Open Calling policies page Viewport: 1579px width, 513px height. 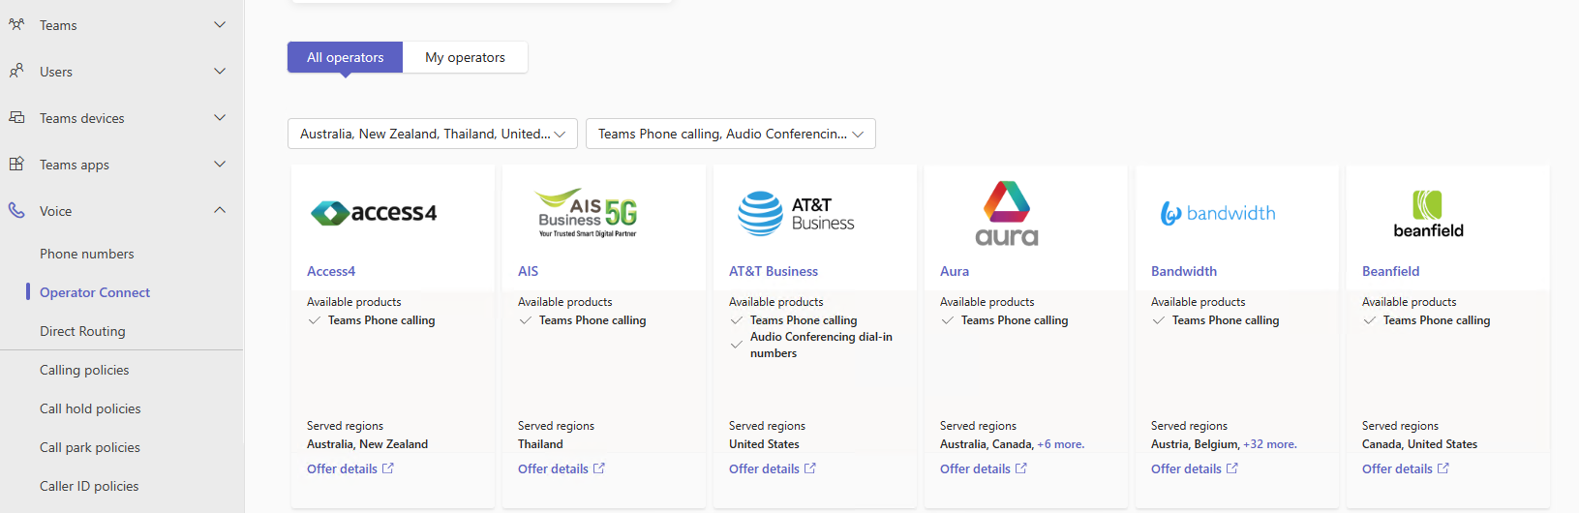(84, 370)
